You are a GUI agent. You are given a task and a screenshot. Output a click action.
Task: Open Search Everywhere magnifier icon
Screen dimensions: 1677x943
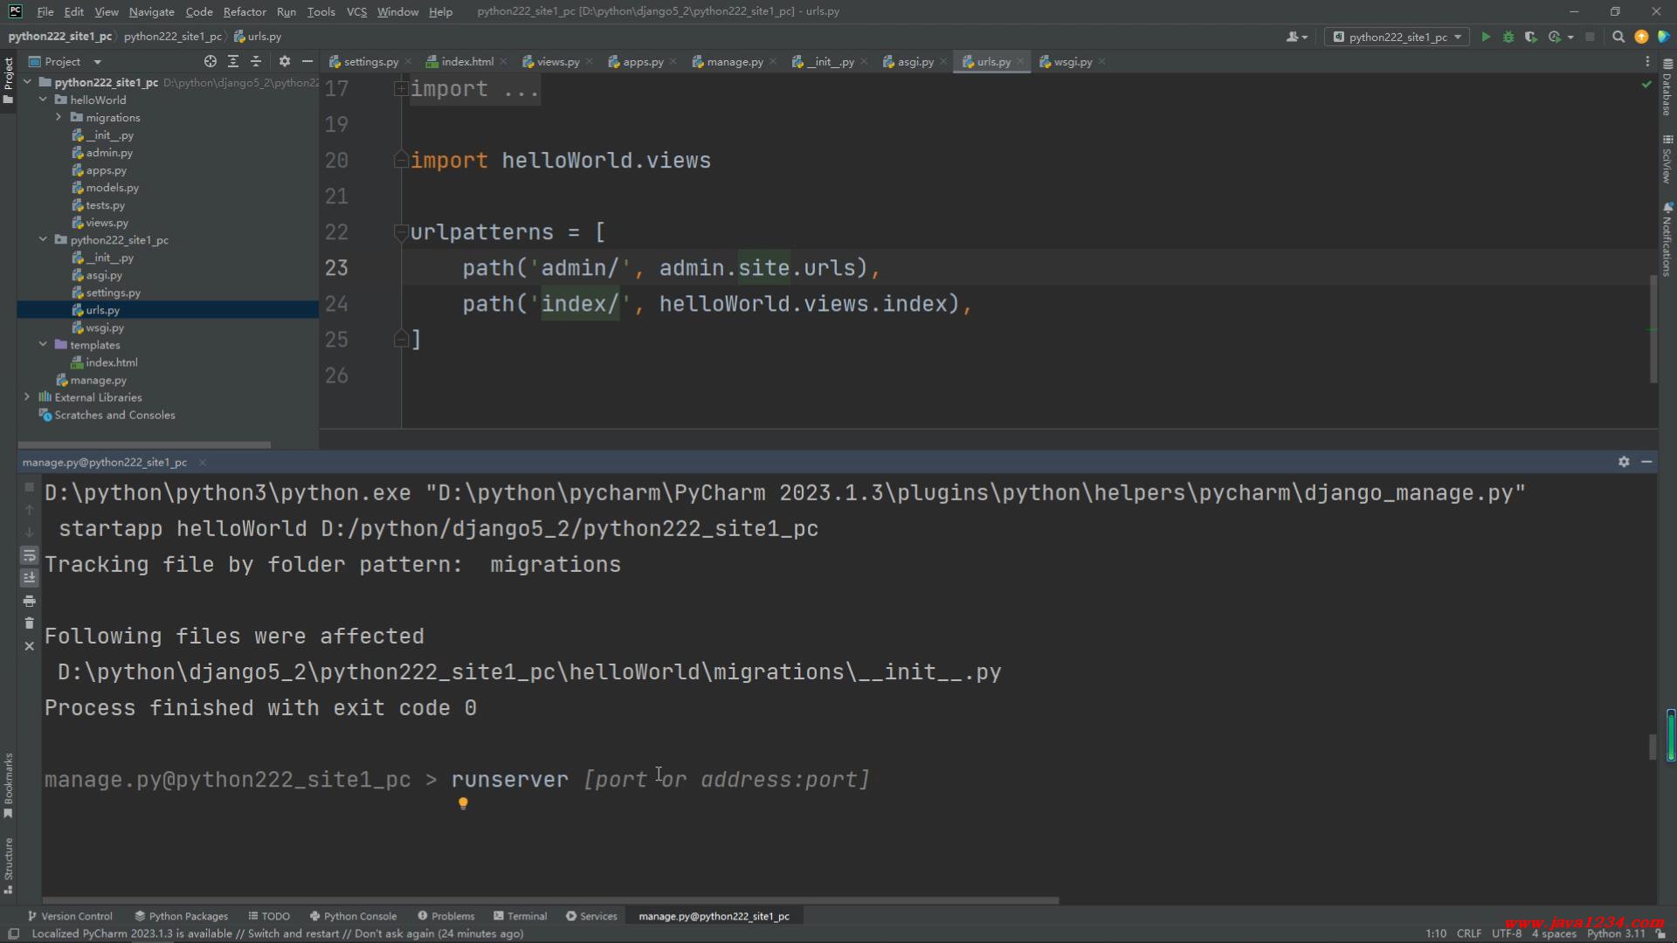1618,37
